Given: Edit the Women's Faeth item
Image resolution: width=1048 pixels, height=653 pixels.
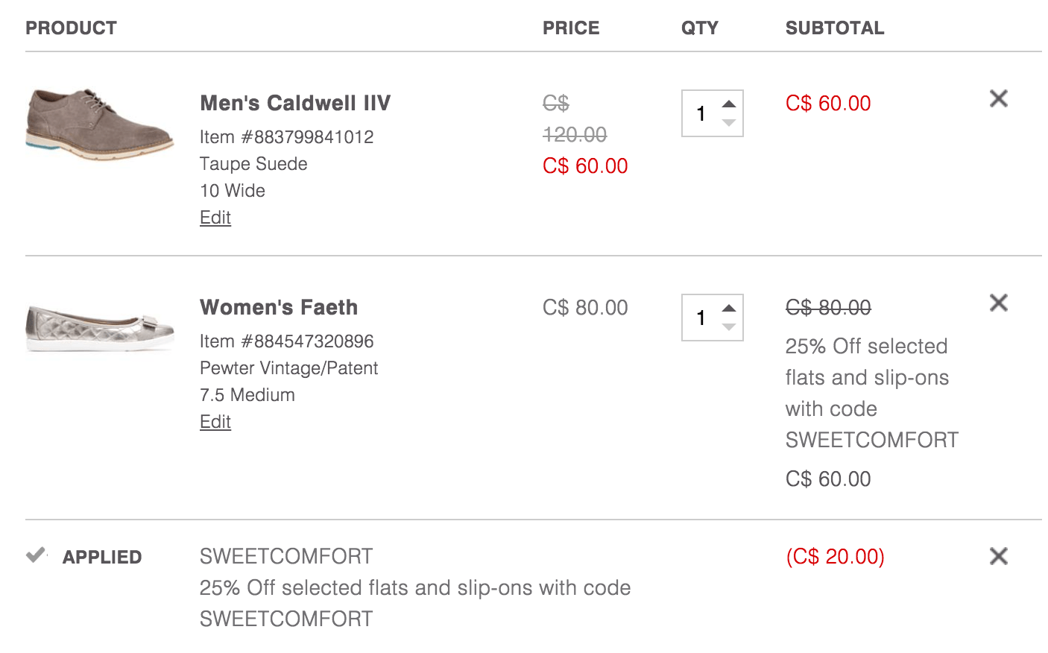Looking at the screenshot, I should [x=215, y=422].
